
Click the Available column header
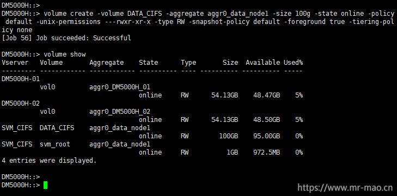coord(263,63)
